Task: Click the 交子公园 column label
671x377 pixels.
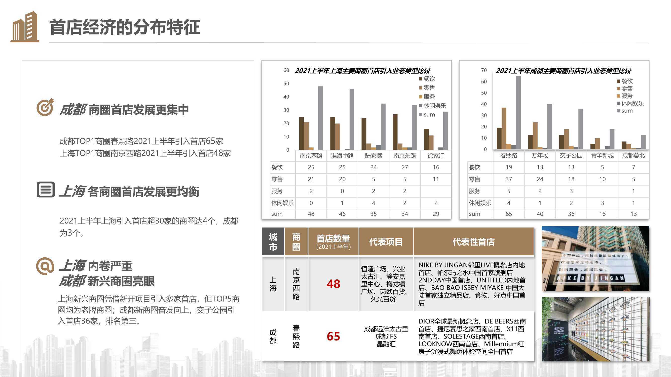Action: [x=571, y=155]
